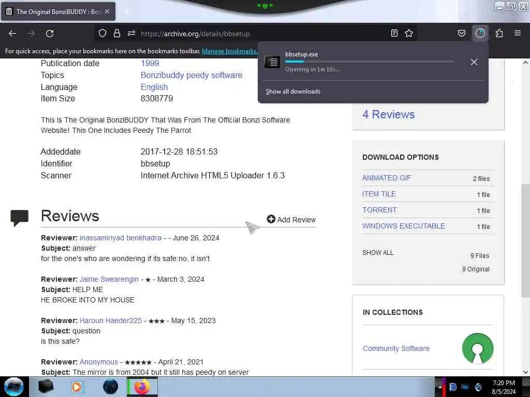The height and width of the screenshot is (397, 530).
Task: Open the Windows Start orb
Action: point(13,387)
